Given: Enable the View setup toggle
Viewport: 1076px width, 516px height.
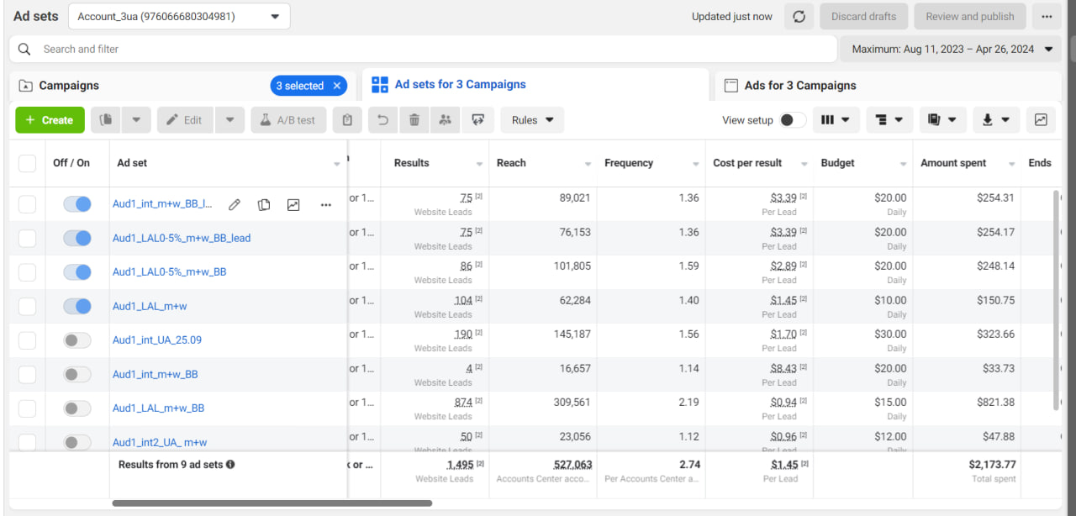Looking at the screenshot, I should coord(792,120).
